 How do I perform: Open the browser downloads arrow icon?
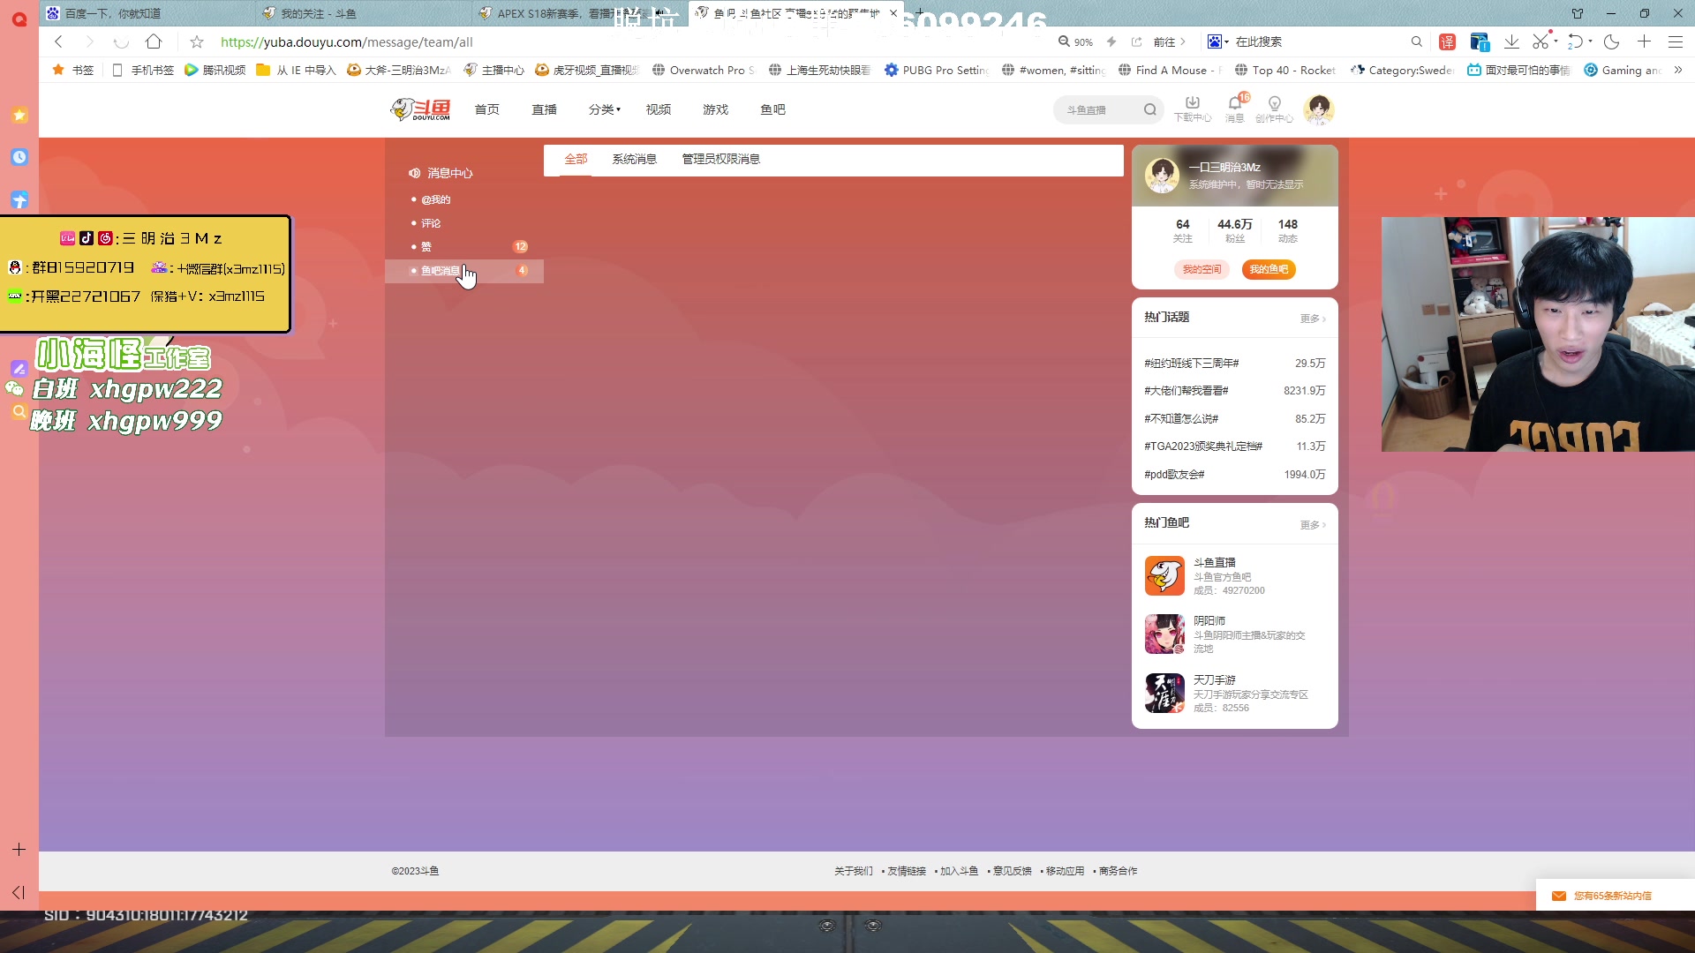click(x=1511, y=41)
